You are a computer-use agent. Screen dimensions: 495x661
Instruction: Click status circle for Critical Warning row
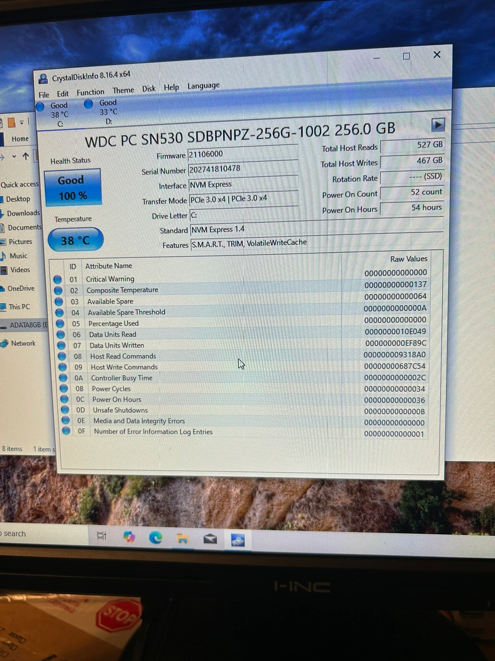(58, 279)
